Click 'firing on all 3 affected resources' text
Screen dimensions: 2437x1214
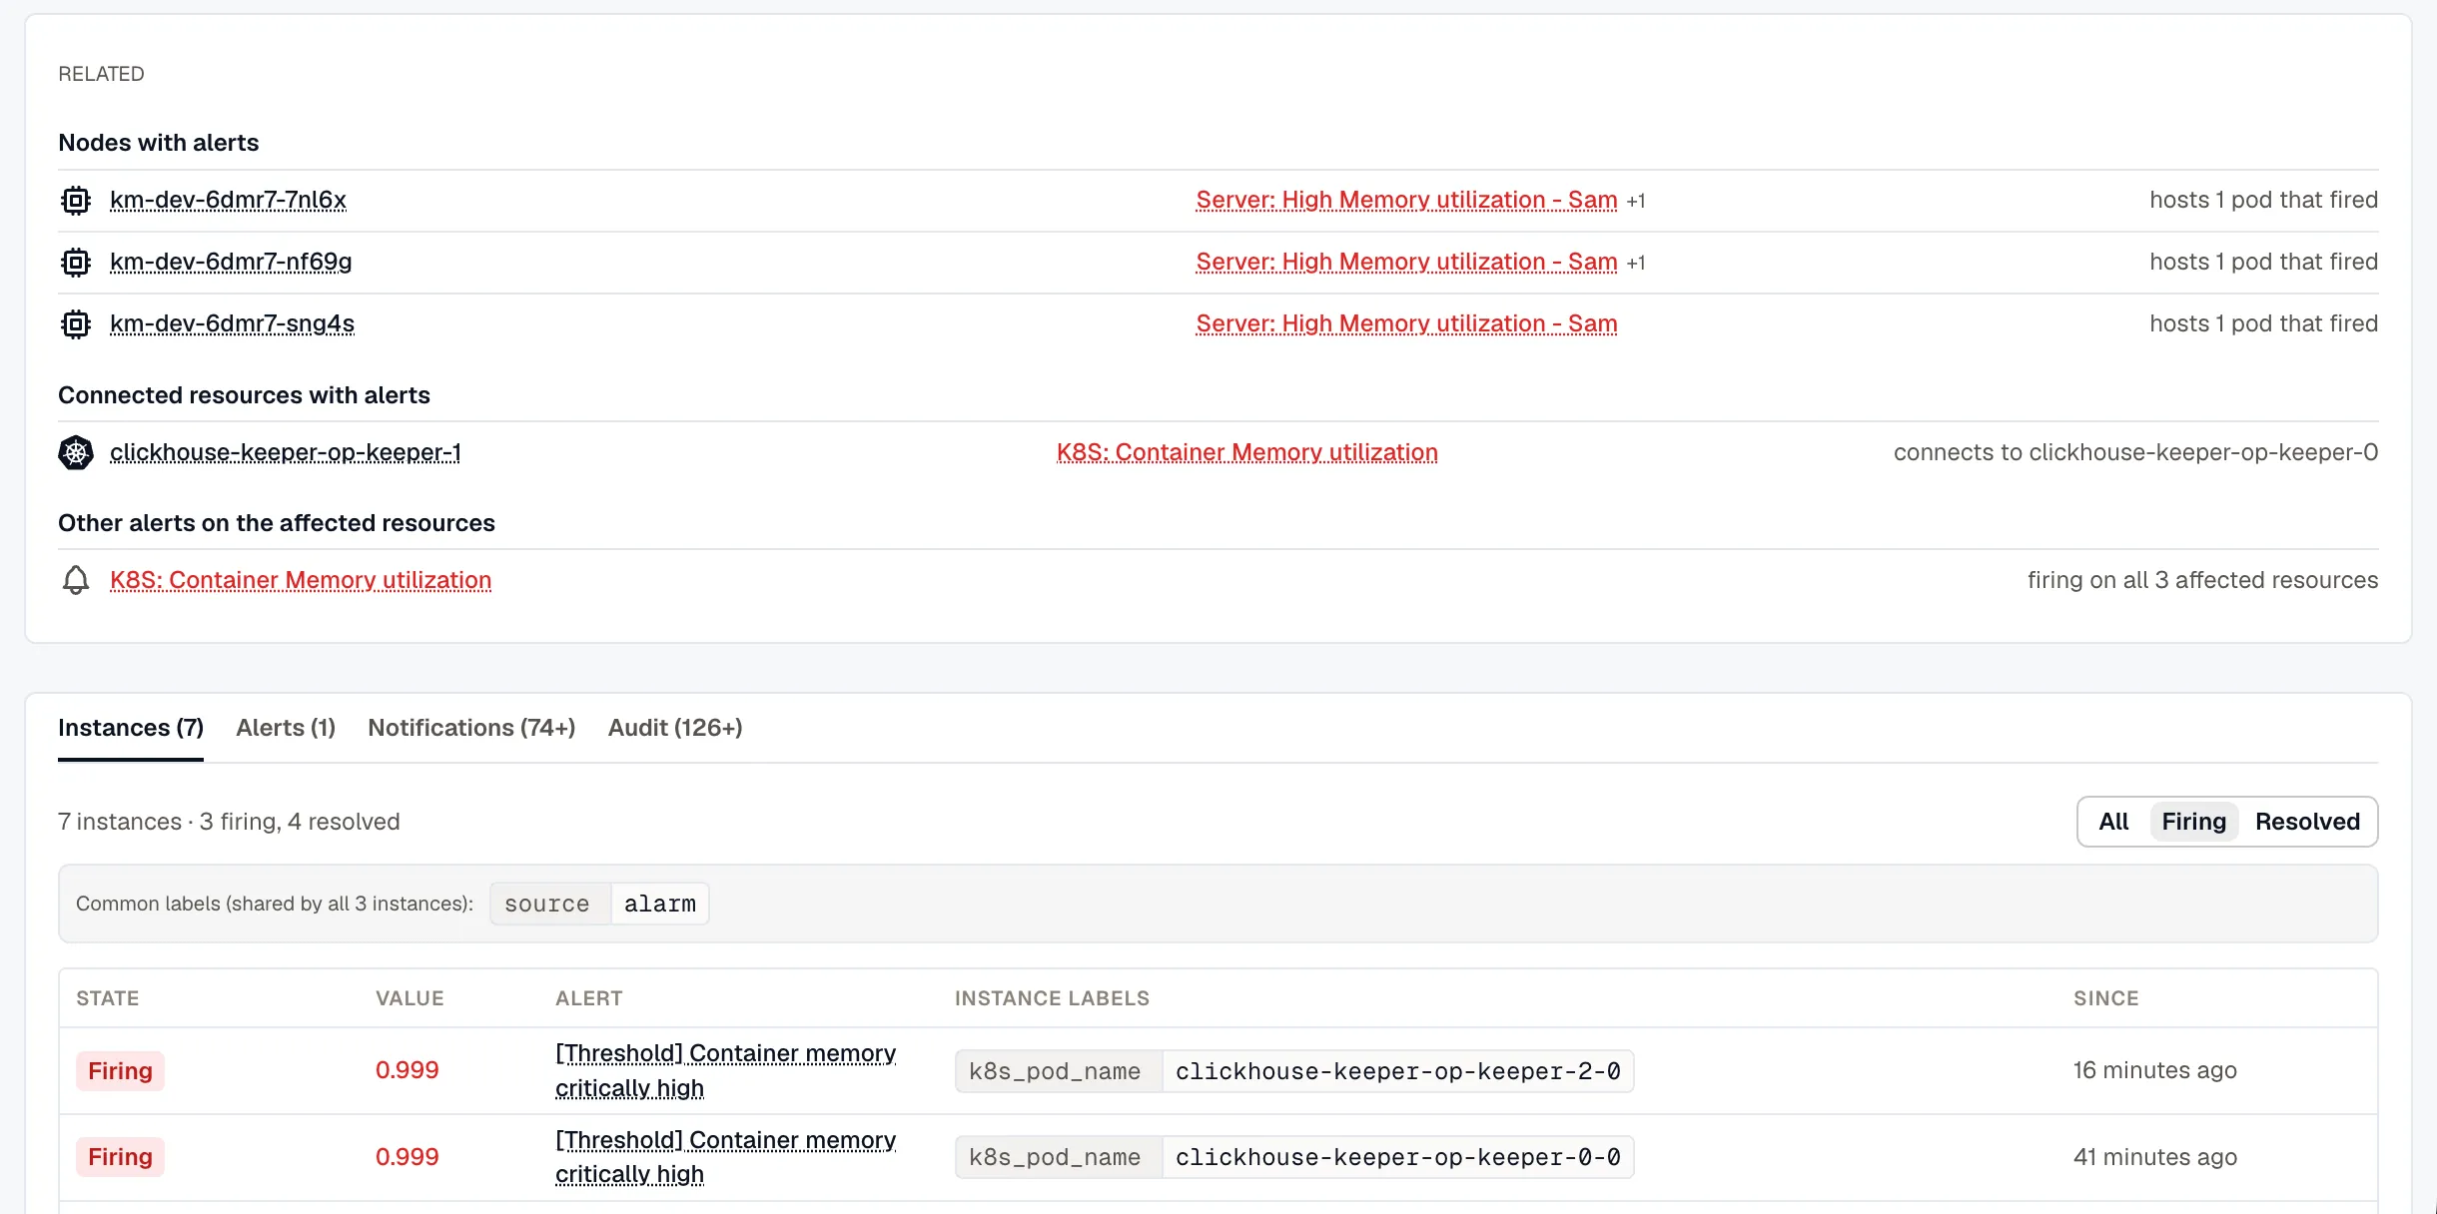point(2202,580)
